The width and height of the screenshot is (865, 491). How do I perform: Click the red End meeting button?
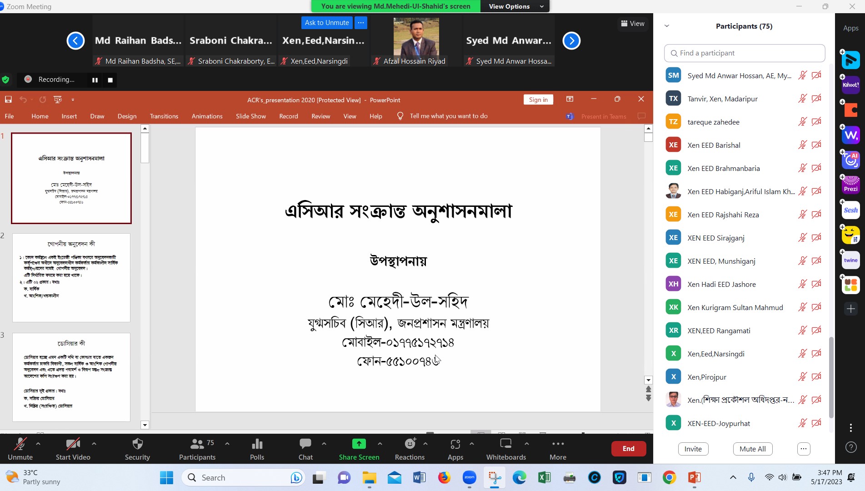628,449
